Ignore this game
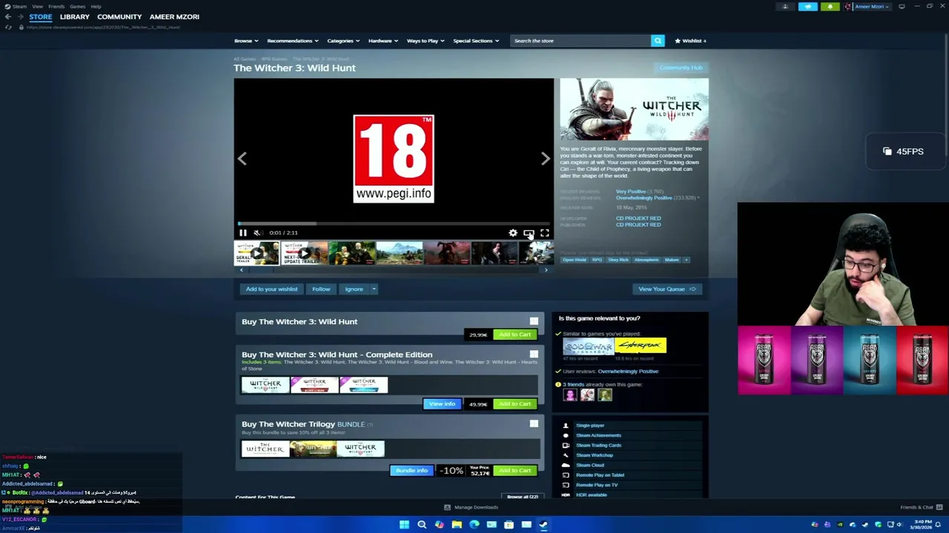949x533 pixels. [x=354, y=289]
